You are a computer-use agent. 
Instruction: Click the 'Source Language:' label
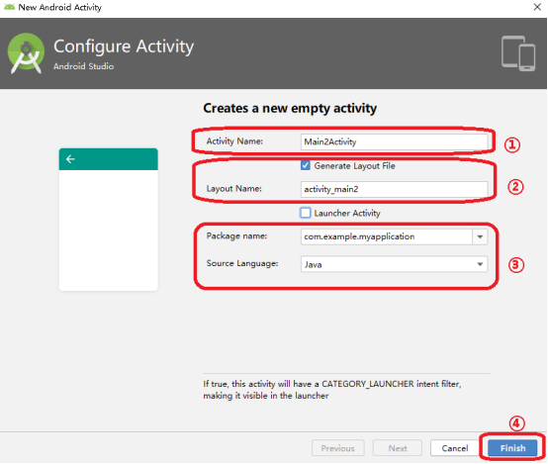tap(242, 263)
